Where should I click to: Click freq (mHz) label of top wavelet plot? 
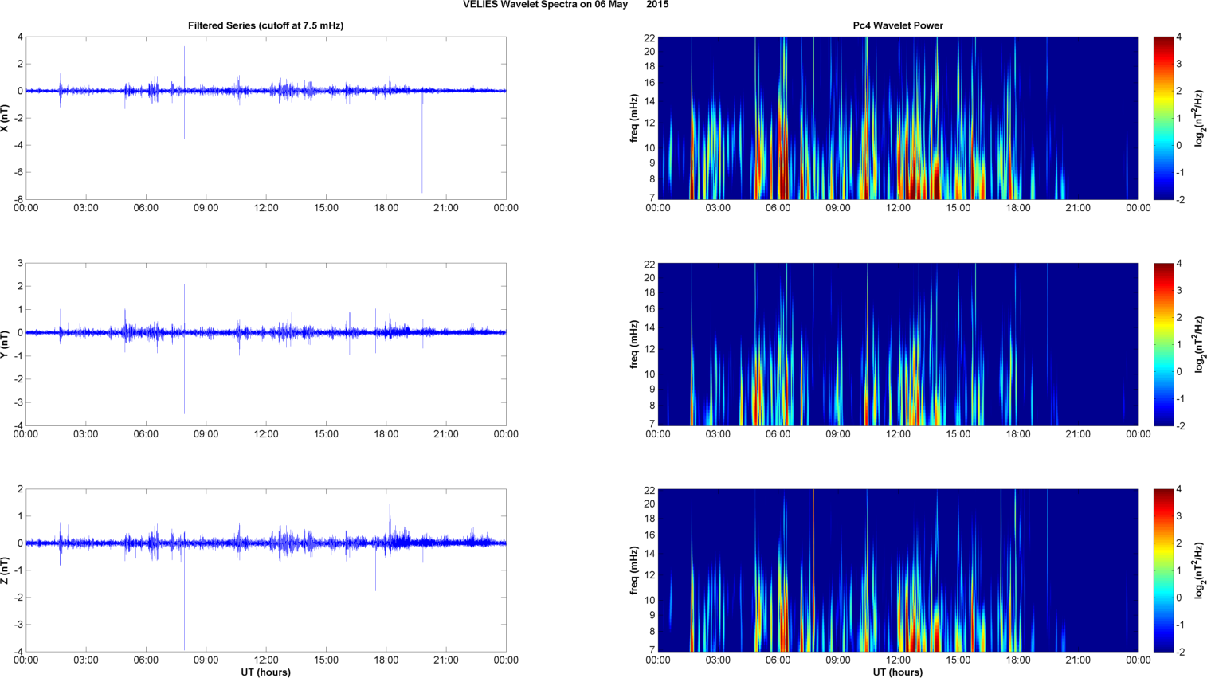(634, 118)
